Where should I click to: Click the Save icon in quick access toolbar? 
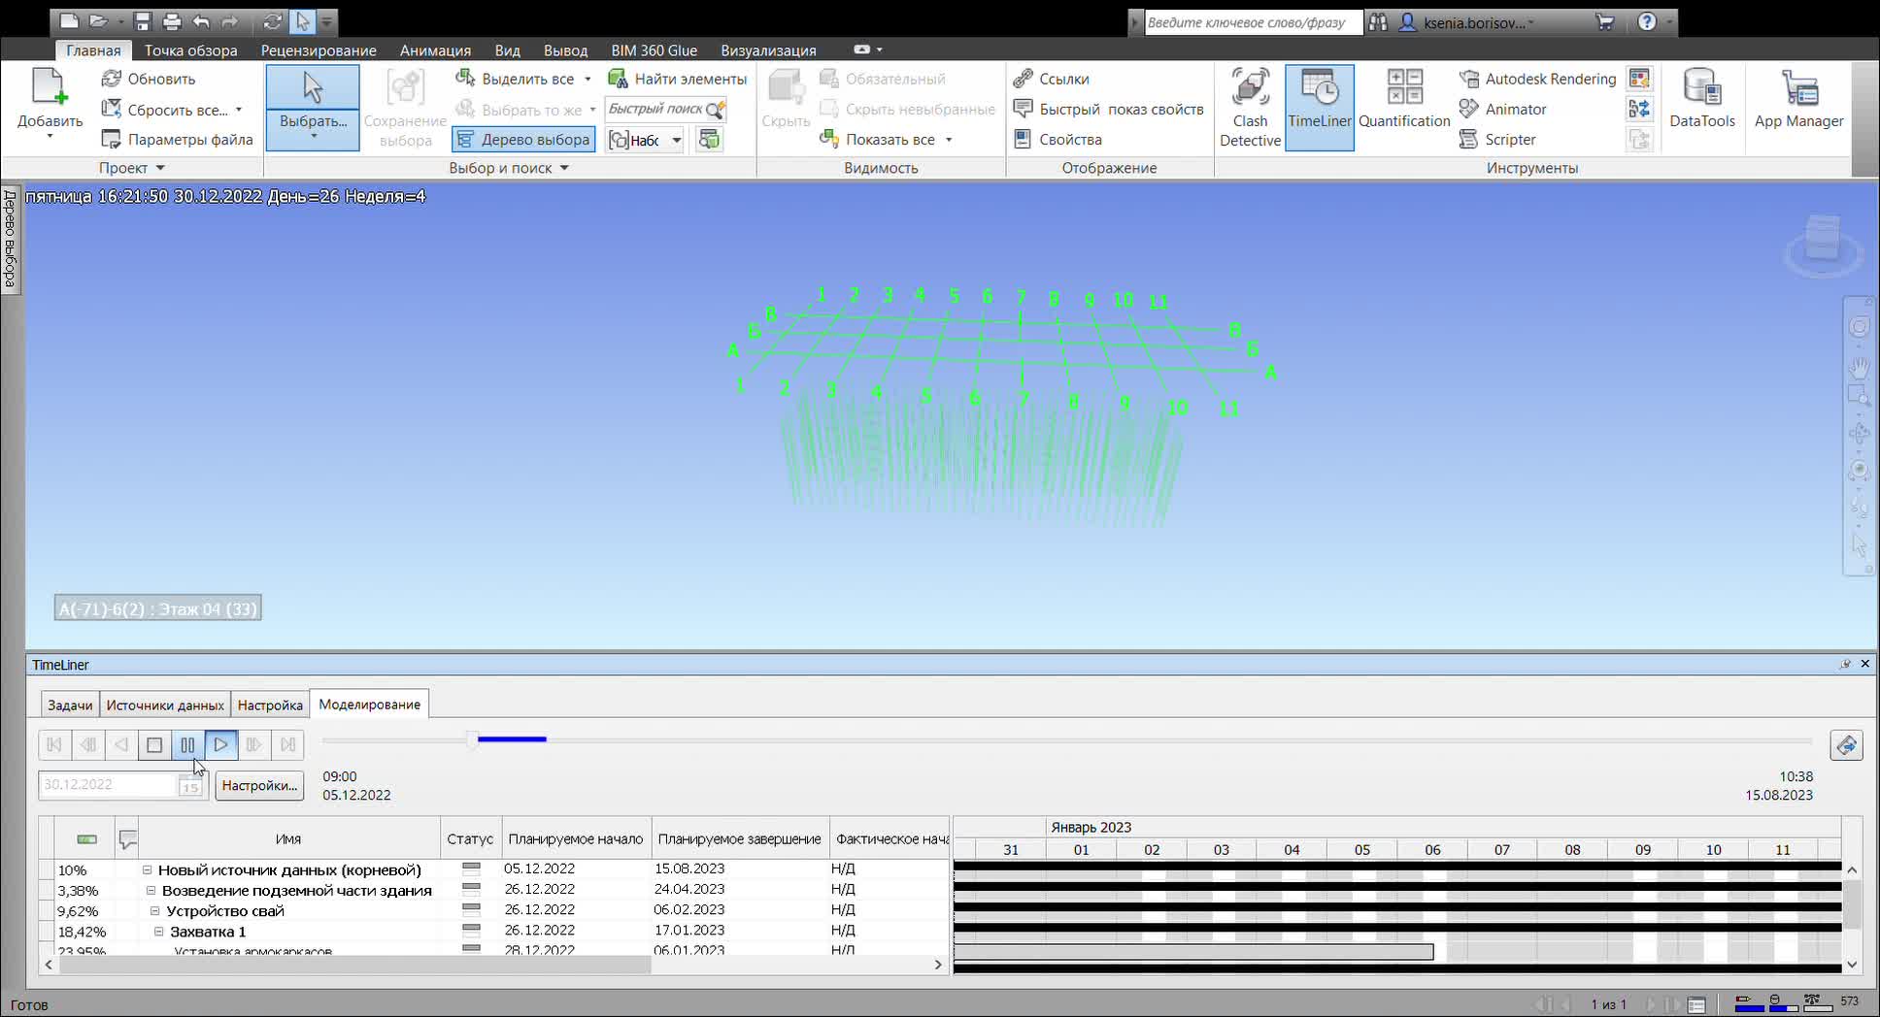143,20
